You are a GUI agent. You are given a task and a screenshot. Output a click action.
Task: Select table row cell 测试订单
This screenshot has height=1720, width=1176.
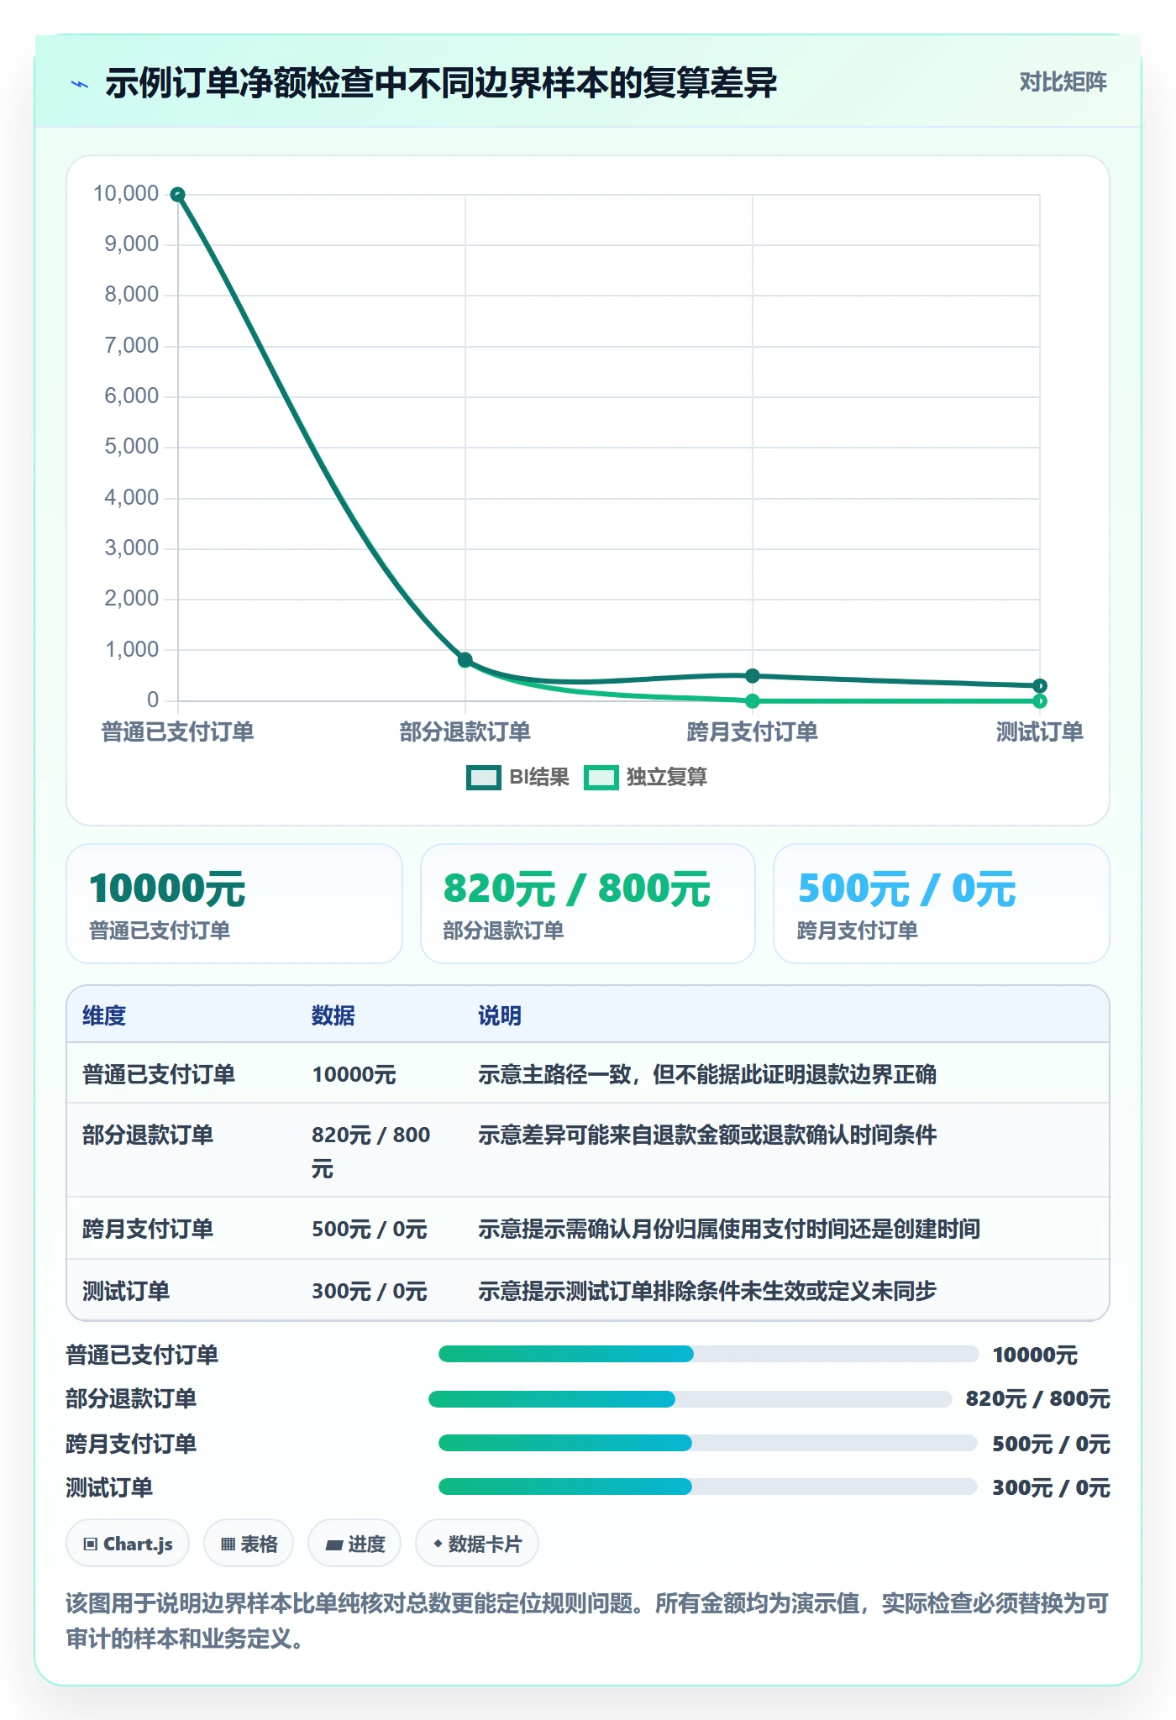pos(126,1291)
